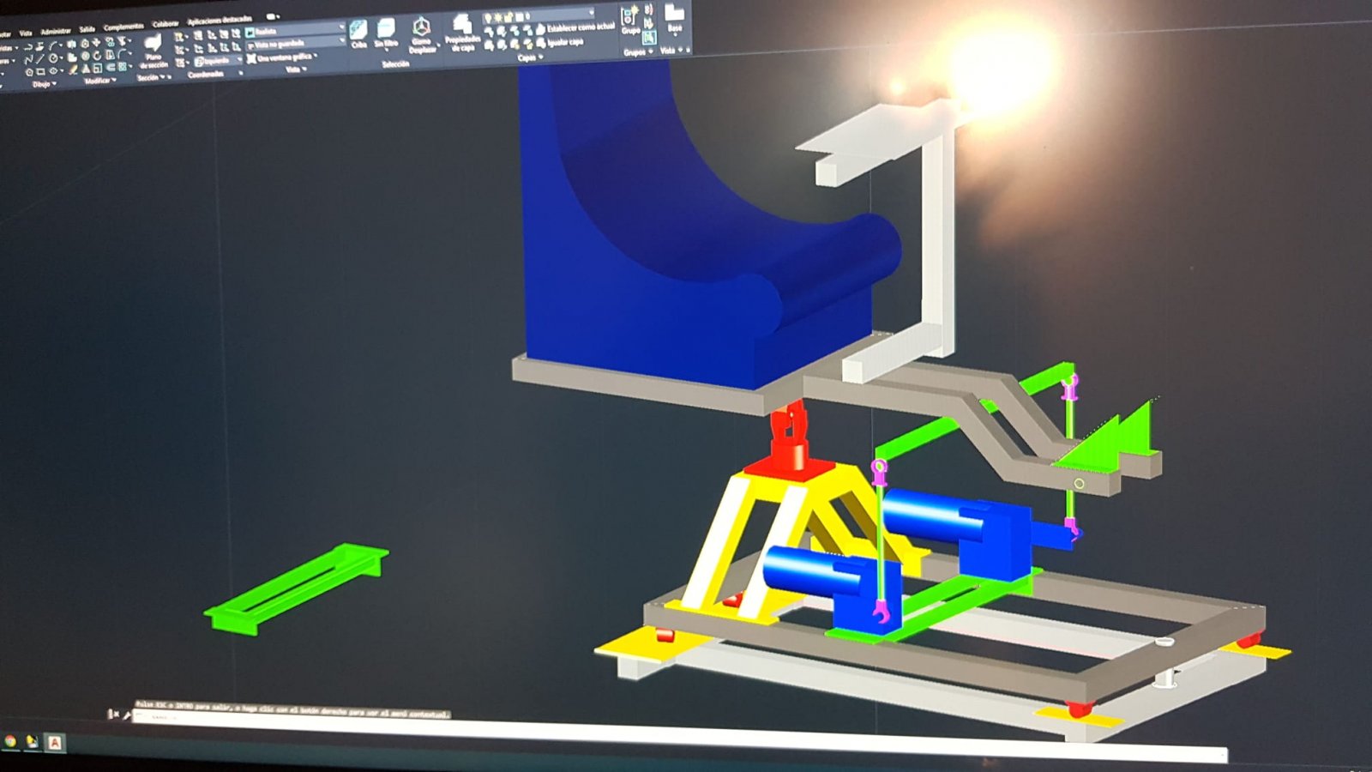This screenshot has width=1372, height=772.
Task: Open the Vista ribbon tab
Action: pos(26,33)
